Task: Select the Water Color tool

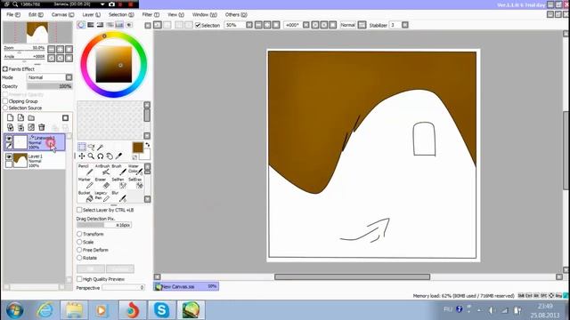Action: [135, 170]
